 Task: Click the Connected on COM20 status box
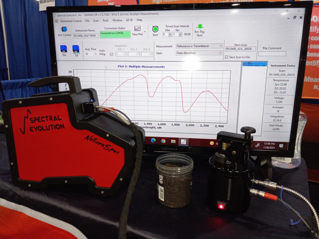pos(115,34)
